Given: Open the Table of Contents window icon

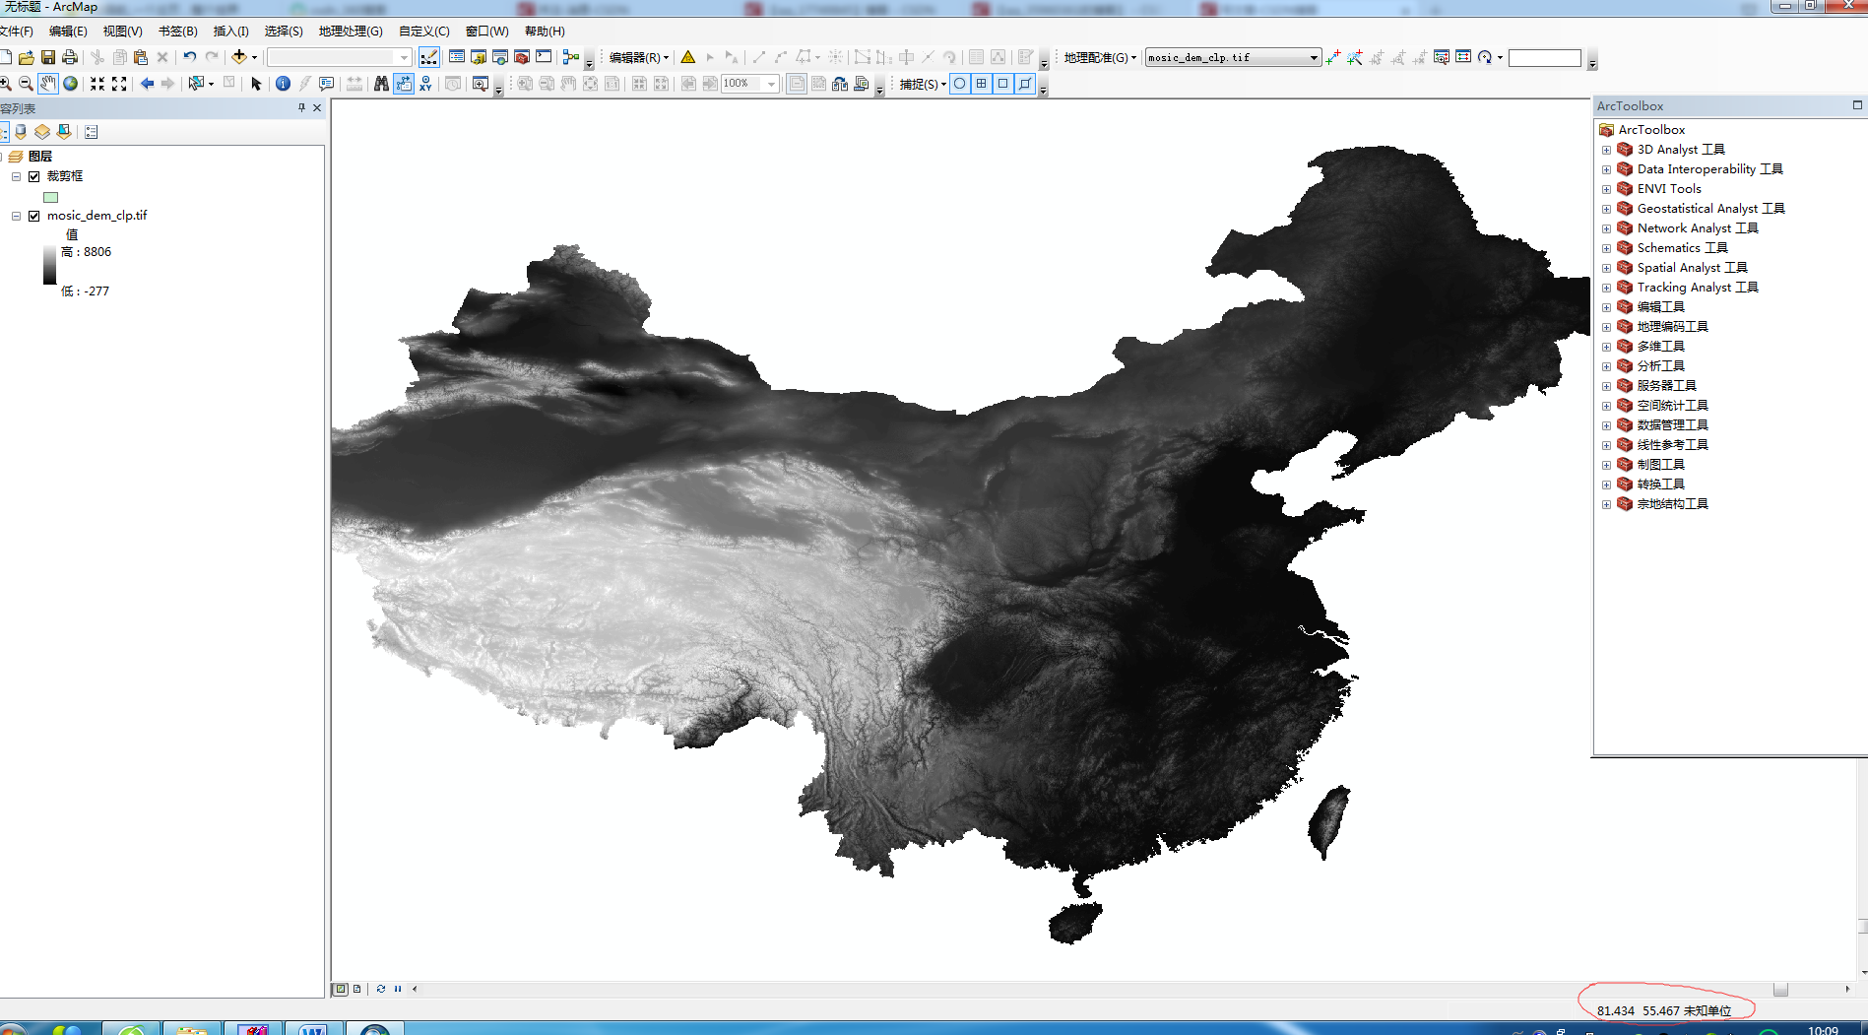Looking at the screenshot, I should [457, 58].
